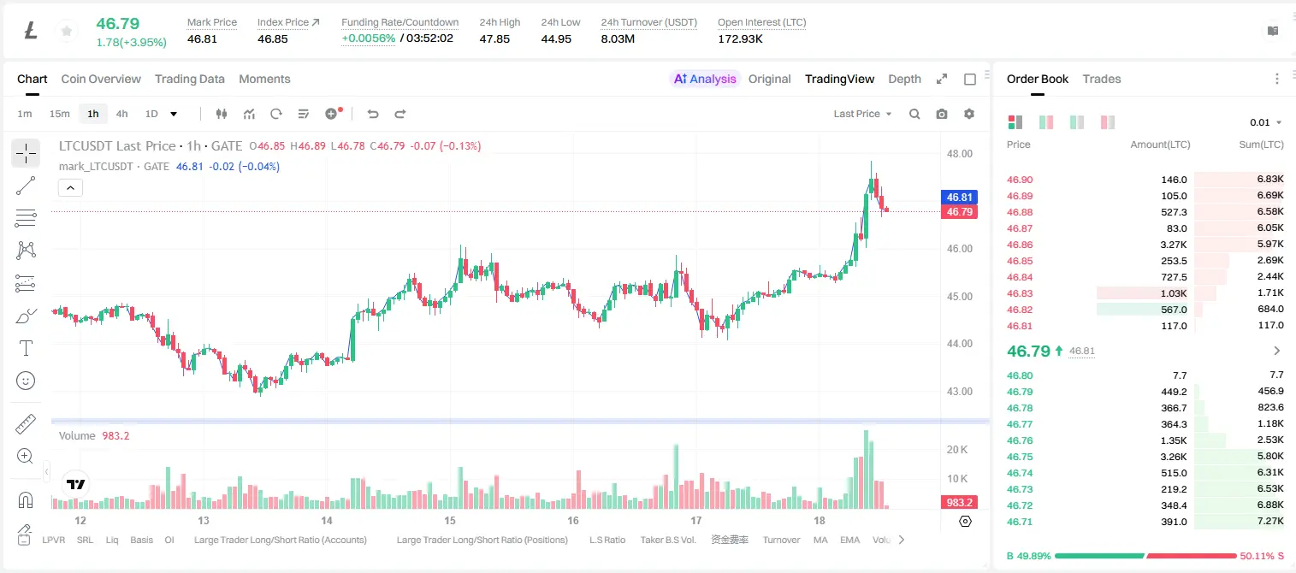Viewport: 1296px width, 573px height.
Task: Show only sell orders in order book
Action: (1108, 122)
